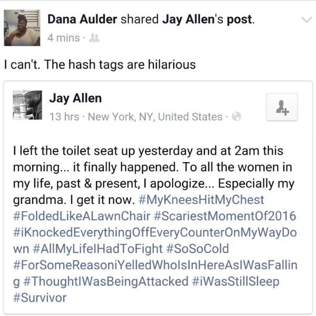Open the post options chevron menu
This screenshot has height=316, width=316.
tap(307, 19)
